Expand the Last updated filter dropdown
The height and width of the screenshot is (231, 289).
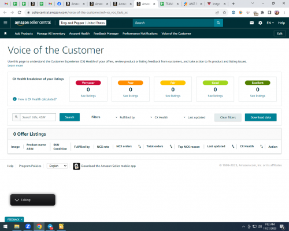tap(194, 117)
